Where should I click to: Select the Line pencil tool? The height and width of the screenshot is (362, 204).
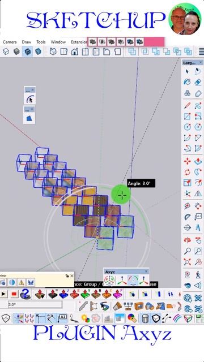[x=187, y=106]
